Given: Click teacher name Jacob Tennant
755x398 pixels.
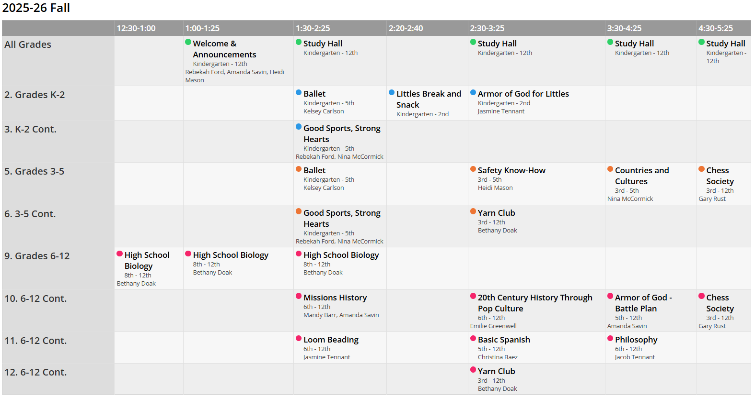Looking at the screenshot, I should (x=635, y=357).
